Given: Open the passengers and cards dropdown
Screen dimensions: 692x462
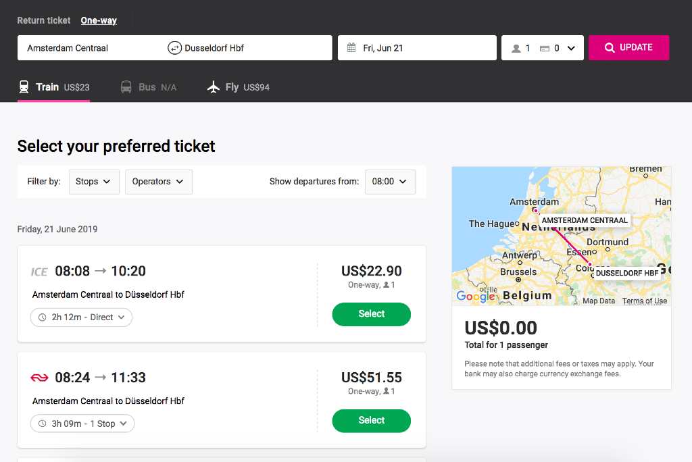Looking at the screenshot, I should coord(543,48).
